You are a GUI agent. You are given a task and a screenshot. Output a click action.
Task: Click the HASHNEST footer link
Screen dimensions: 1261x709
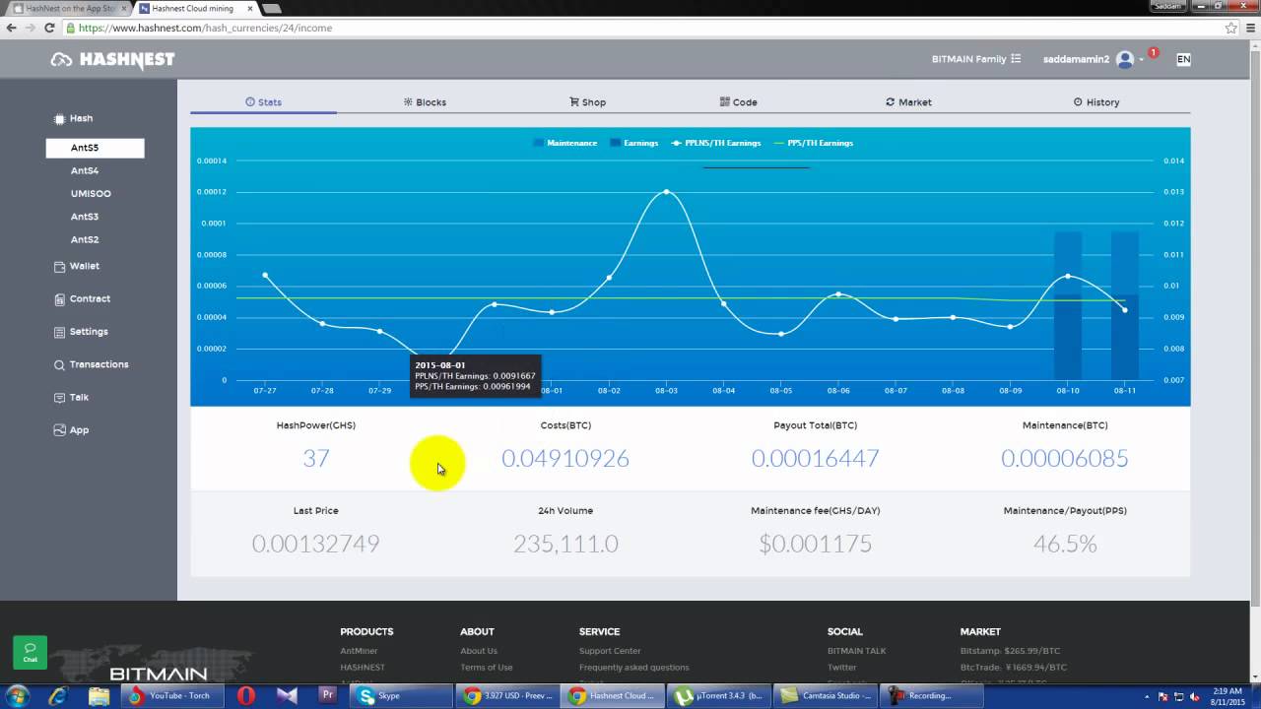click(x=363, y=668)
